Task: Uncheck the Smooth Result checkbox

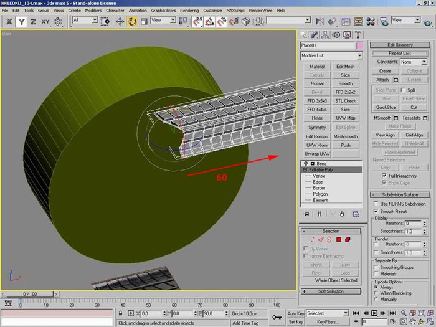Action: pos(375,211)
